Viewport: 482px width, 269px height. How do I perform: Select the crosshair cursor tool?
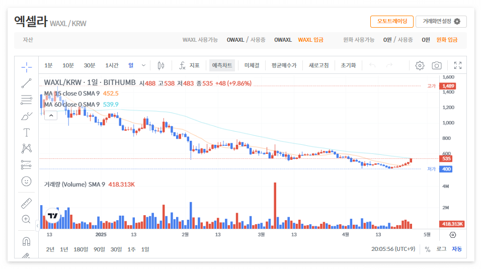tap(27, 67)
